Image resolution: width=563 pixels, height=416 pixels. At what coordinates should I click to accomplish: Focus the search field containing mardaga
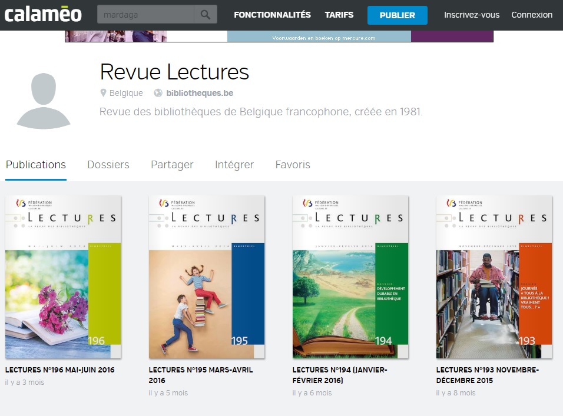point(145,14)
